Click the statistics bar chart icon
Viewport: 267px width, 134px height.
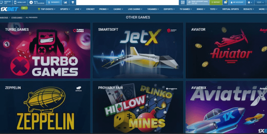(65, 2)
